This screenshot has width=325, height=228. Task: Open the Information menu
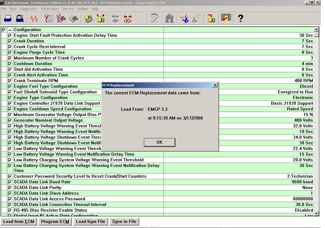50,9
